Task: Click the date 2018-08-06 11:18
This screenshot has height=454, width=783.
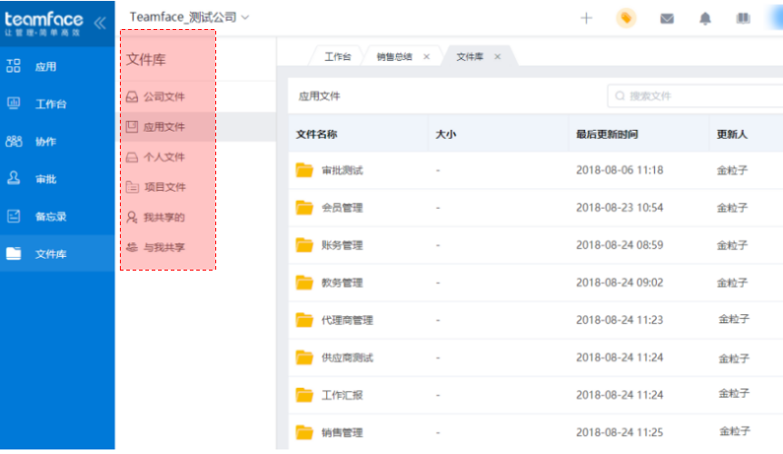Action: tap(619, 170)
